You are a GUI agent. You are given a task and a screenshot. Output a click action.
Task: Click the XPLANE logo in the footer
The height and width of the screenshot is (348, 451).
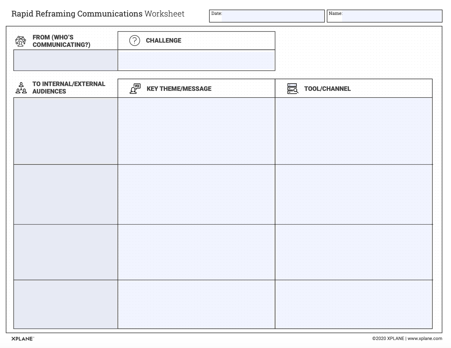pos(22,339)
